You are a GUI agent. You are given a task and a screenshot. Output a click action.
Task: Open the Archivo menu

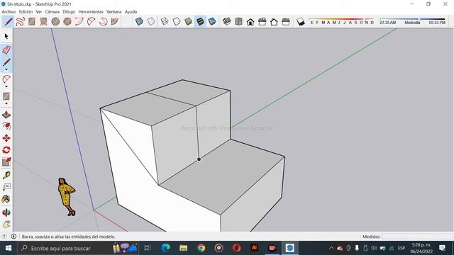pos(9,12)
